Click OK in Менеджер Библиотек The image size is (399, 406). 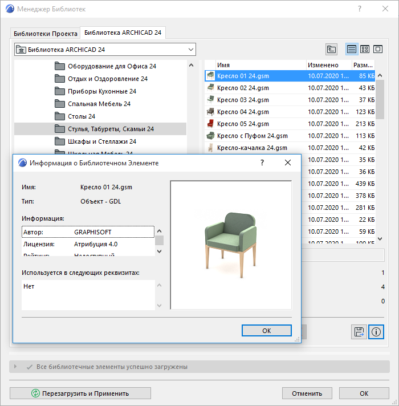pos(364,393)
